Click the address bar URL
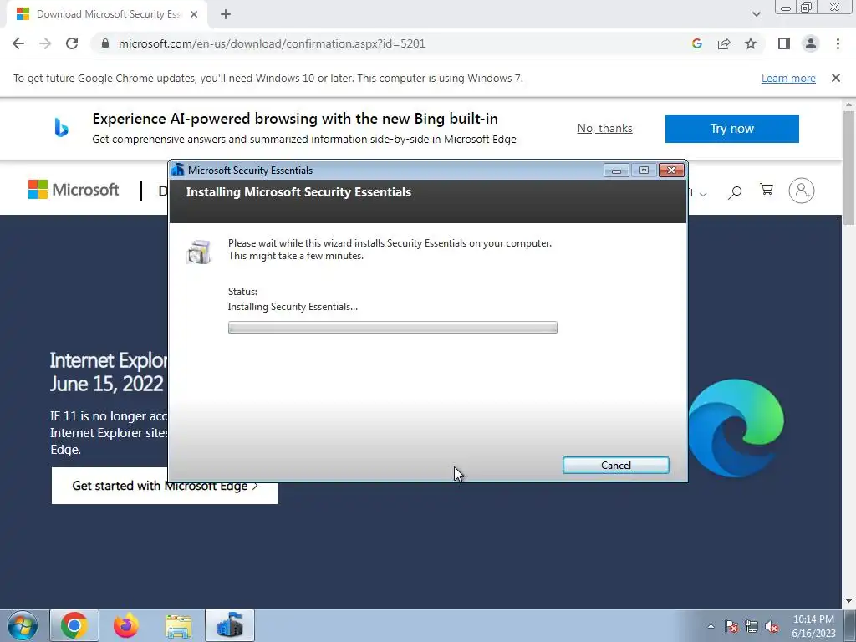Viewport: 856px width, 642px height. click(x=272, y=43)
